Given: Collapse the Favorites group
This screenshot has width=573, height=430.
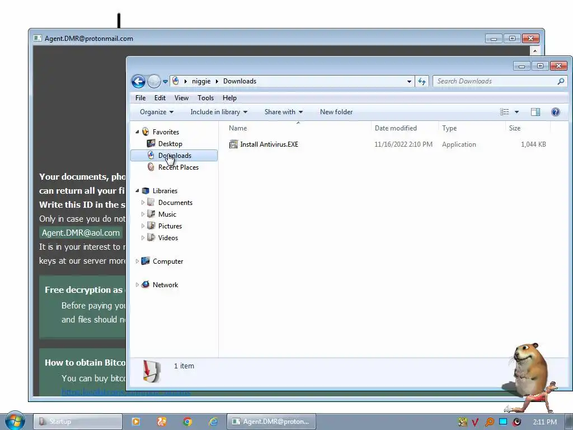Looking at the screenshot, I should coord(138,132).
